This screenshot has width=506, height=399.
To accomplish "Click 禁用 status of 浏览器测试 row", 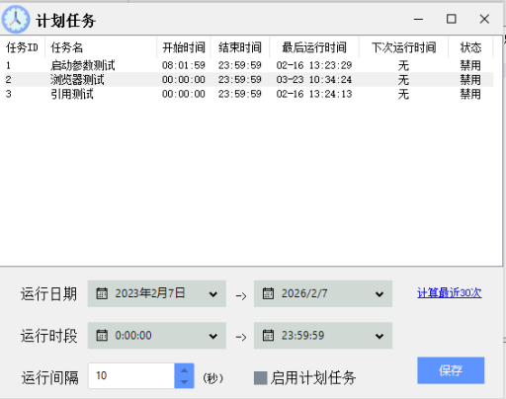I will click(470, 79).
